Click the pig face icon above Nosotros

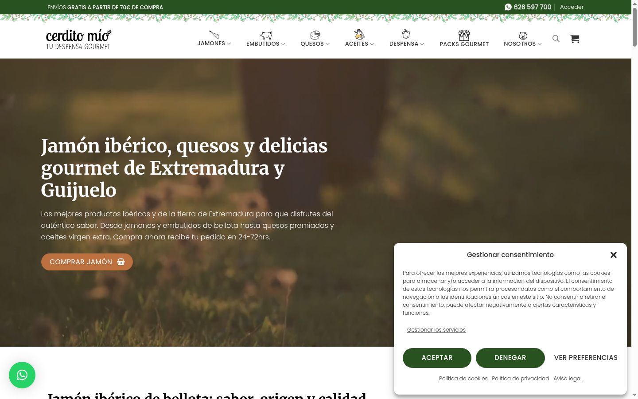[523, 35]
